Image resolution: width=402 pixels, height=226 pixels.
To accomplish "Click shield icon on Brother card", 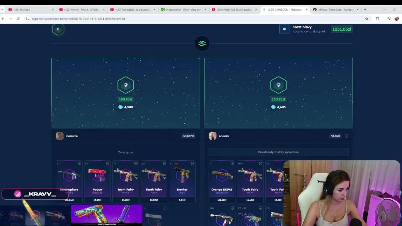I will point(193,163).
